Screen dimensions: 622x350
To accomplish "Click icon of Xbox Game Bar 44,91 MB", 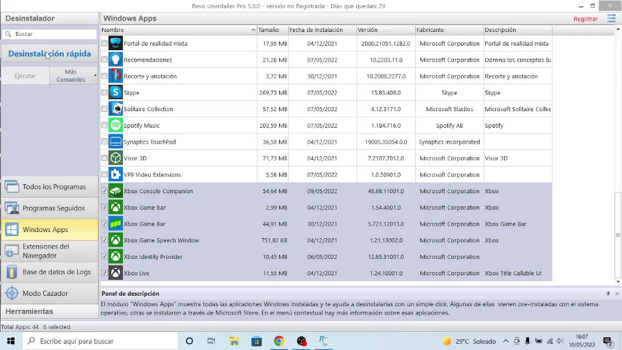I will coord(116,224).
